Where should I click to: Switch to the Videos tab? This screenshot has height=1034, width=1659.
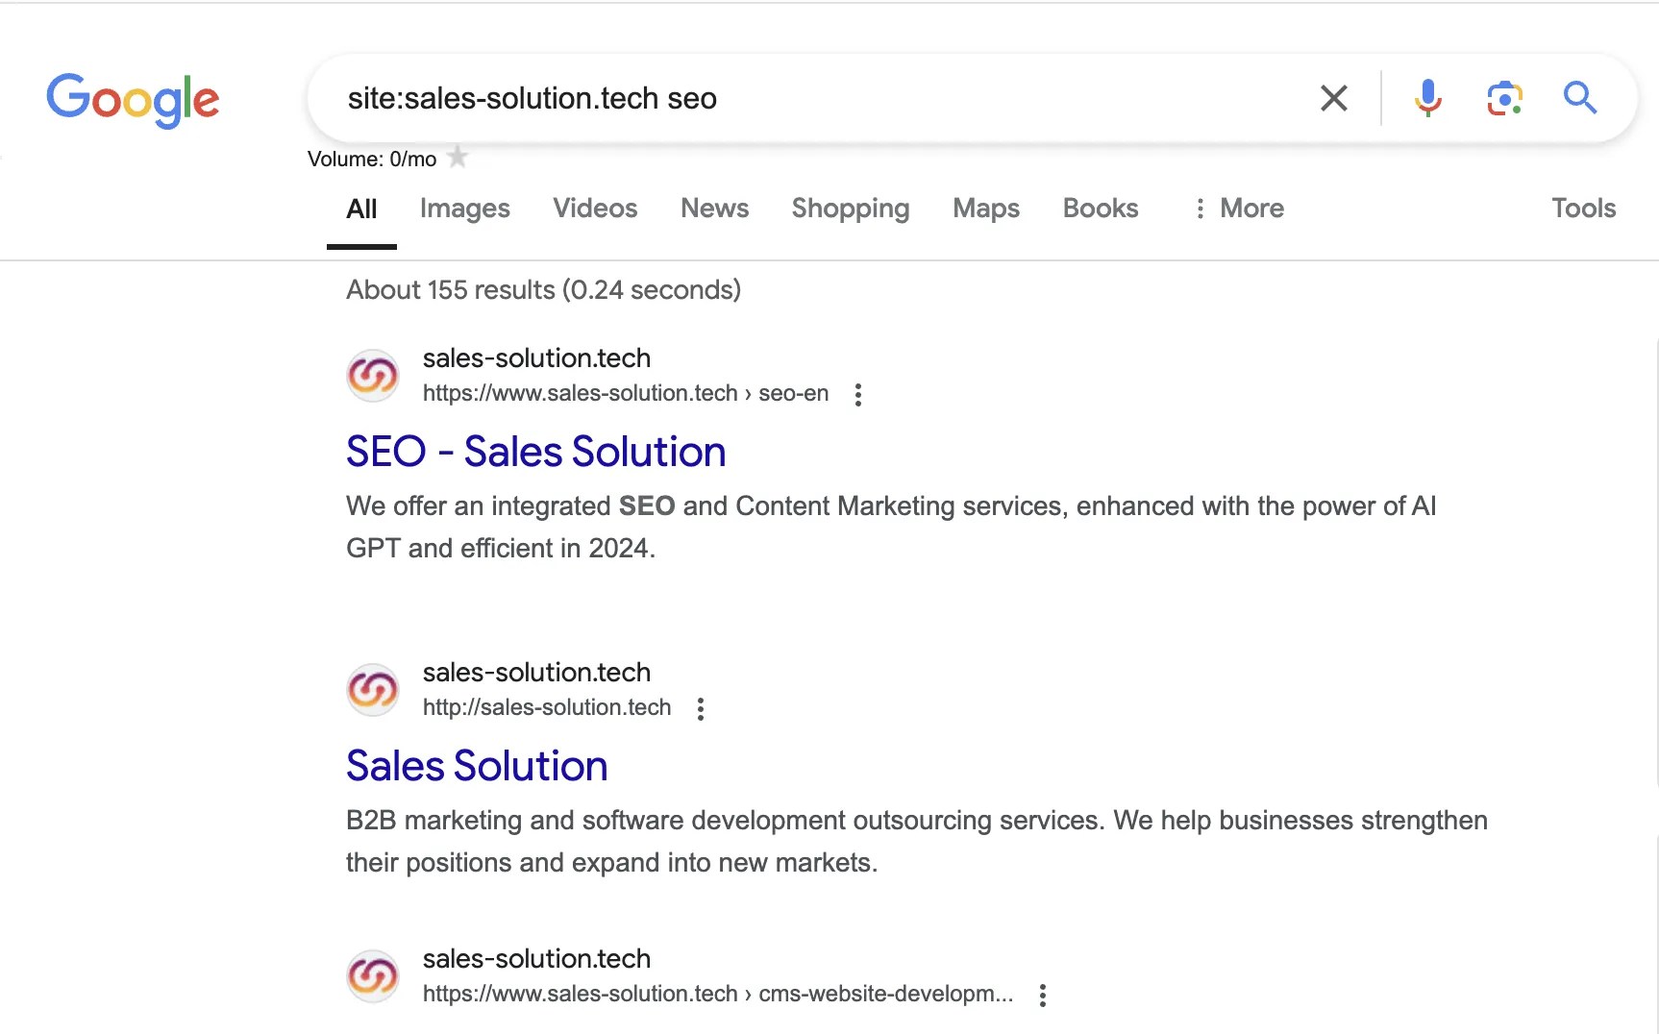click(595, 209)
